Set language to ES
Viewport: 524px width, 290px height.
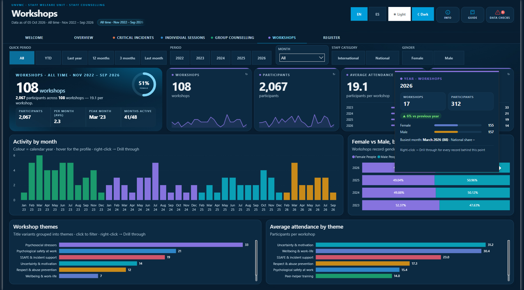point(377,14)
